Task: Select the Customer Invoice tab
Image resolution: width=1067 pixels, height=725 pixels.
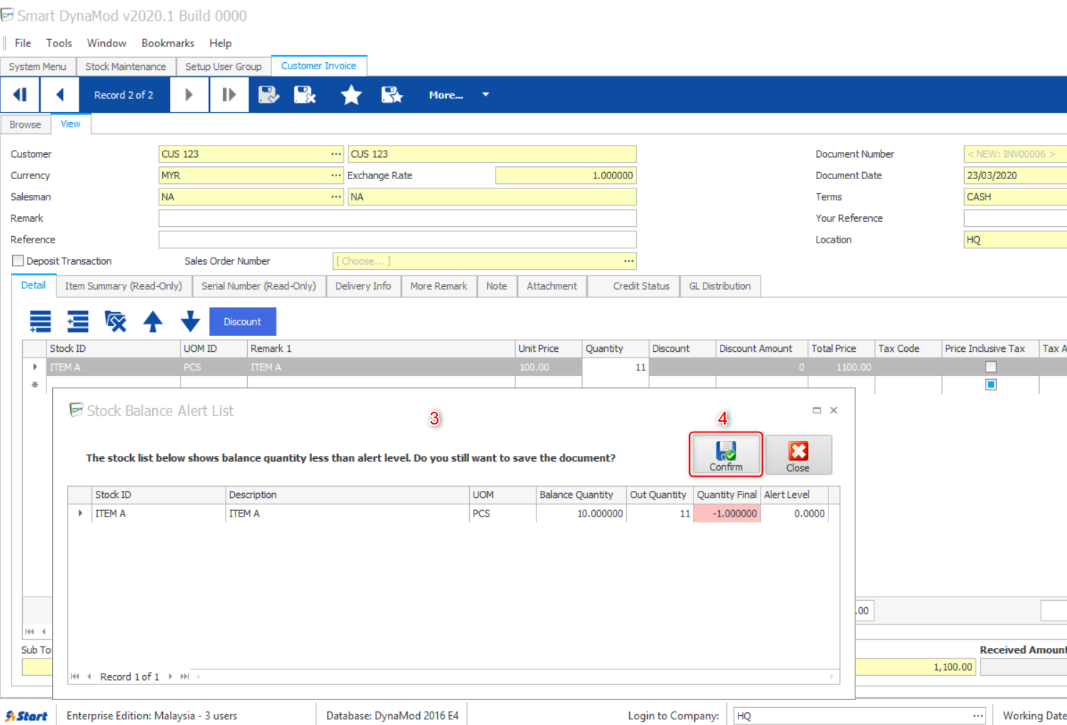Action: pyautogui.click(x=319, y=66)
